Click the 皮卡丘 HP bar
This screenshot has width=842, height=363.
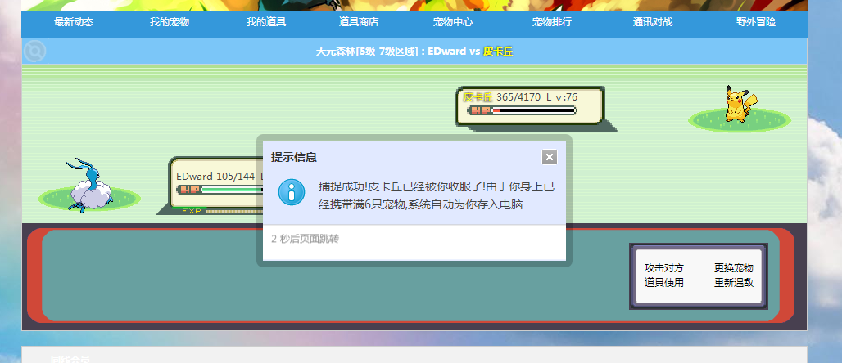point(522,110)
